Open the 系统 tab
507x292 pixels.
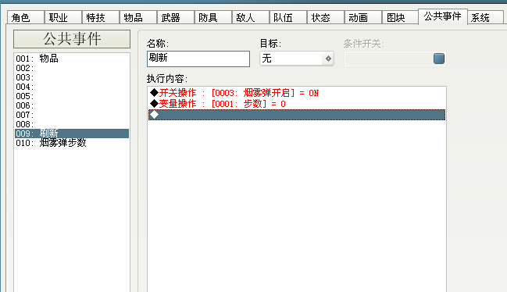[485, 17]
